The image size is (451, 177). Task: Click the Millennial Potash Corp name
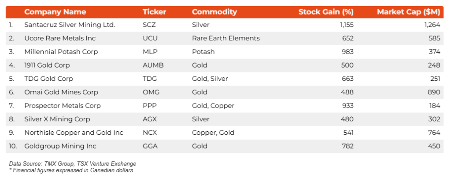(61, 52)
